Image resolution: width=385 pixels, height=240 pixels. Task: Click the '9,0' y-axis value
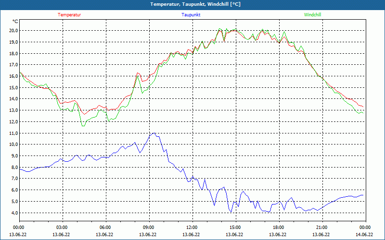pyautogui.click(x=14, y=156)
